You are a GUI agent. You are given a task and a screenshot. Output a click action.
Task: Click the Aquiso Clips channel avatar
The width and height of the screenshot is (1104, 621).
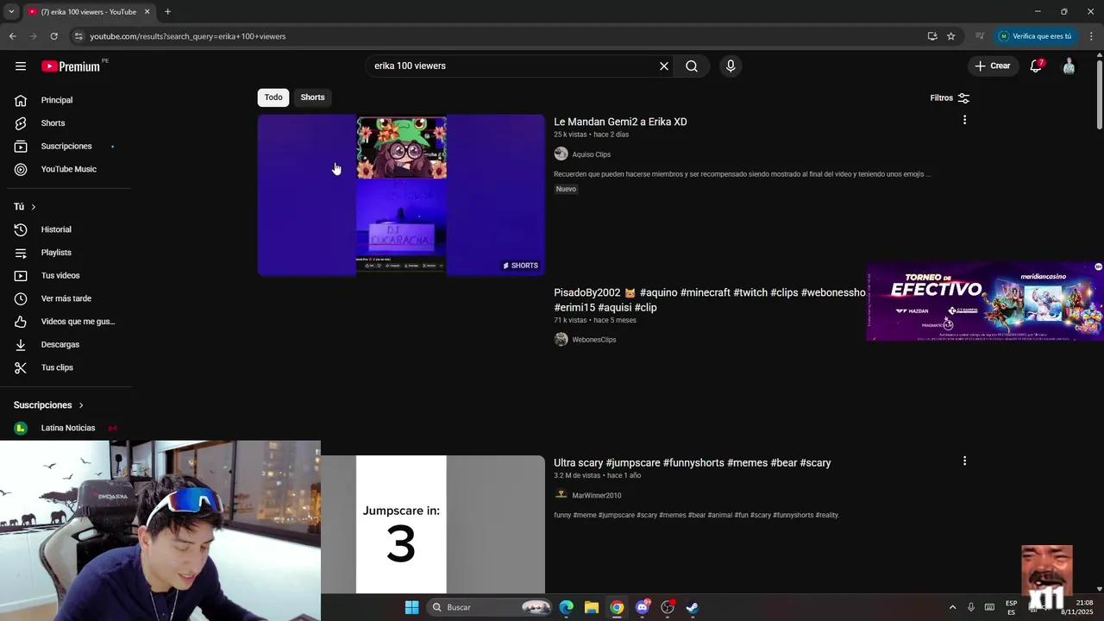(561, 154)
